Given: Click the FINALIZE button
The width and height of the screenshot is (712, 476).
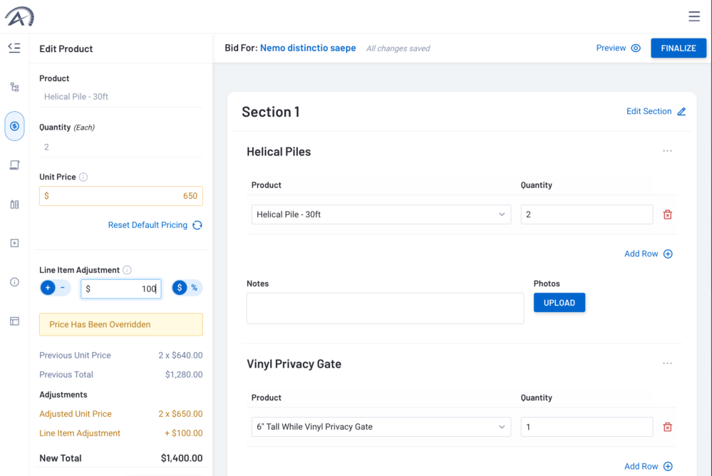Looking at the screenshot, I should [x=678, y=48].
